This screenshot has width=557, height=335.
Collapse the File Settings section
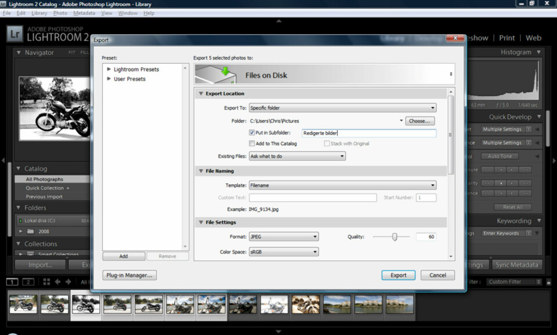[201, 223]
